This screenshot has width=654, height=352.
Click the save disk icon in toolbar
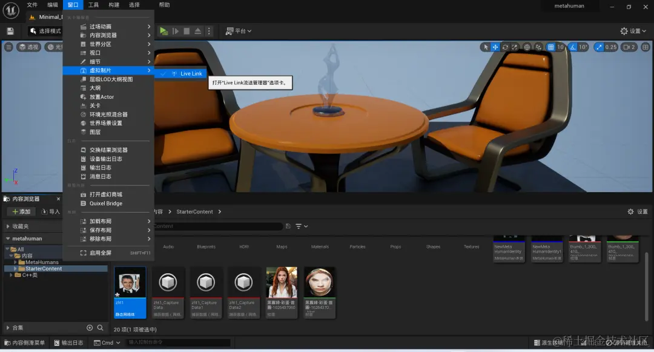coord(10,31)
